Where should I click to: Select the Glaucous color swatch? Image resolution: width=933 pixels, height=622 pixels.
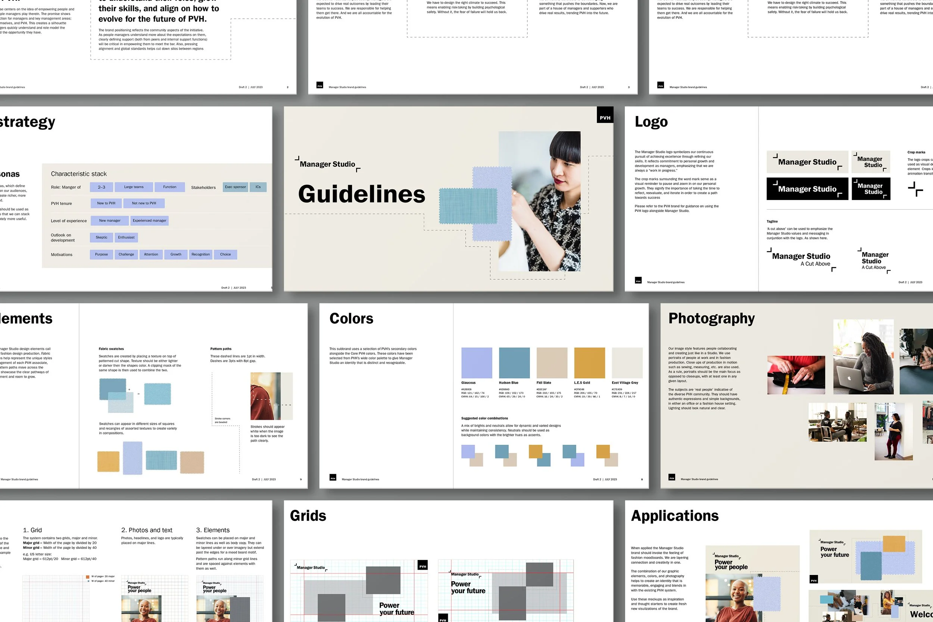[477, 363]
